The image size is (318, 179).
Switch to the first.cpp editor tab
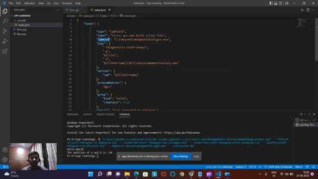tap(74, 10)
